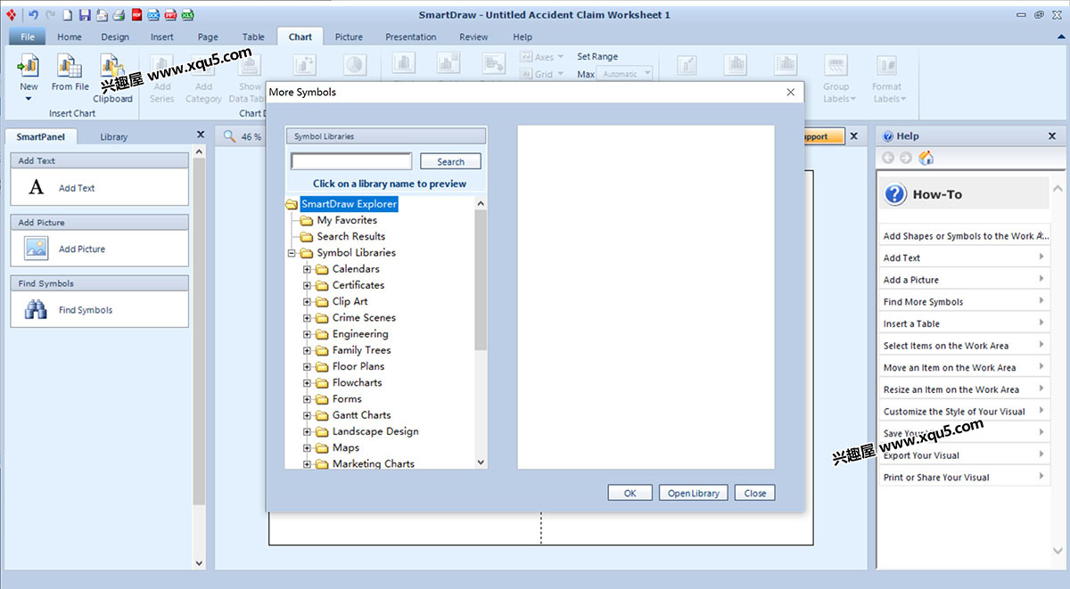This screenshot has width=1070, height=589.
Task: Expand the Crime Scenes library folder
Action: 308,318
